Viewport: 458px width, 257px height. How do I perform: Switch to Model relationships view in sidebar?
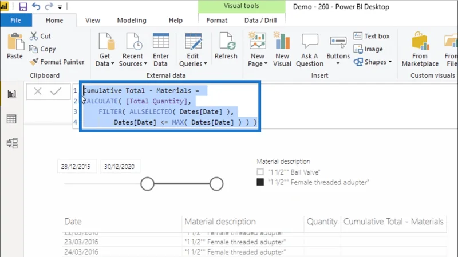coord(12,143)
